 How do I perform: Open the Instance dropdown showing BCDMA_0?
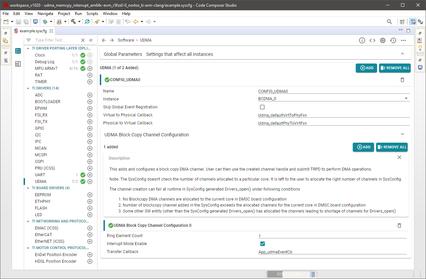click(x=406, y=99)
